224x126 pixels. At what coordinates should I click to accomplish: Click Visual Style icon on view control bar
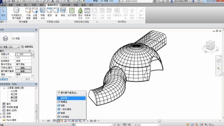pyautogui.click(x=58, y=121)
